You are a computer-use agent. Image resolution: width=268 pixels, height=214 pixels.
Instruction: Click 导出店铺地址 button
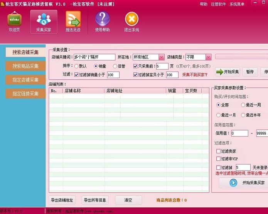click(x=62, y=200)
